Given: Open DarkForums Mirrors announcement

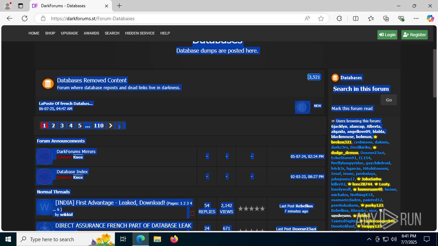Looking at the screenshot, I should click(76, 151).
